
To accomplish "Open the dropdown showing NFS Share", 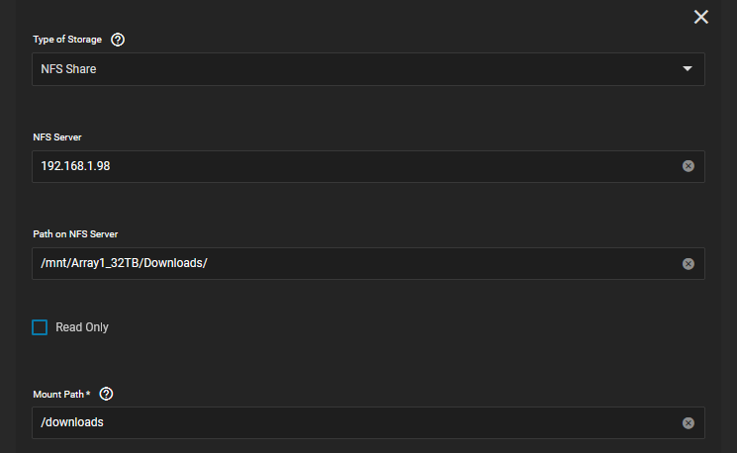I will click(x=368, y=69).
